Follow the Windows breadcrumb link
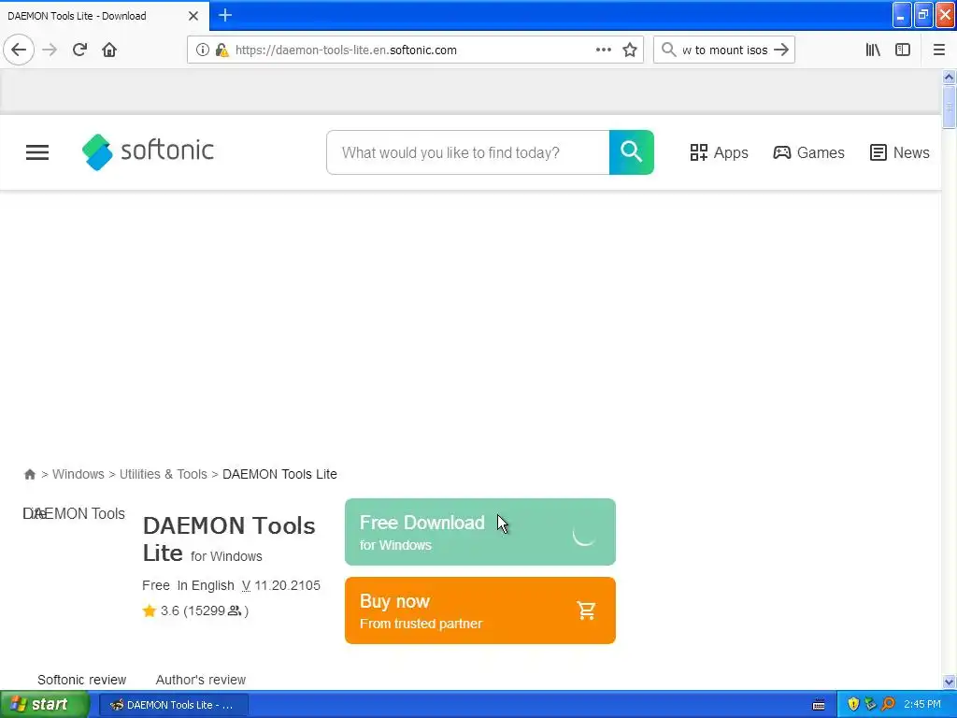This screenshot has width=957, height=718. click(x=79, y=474)
